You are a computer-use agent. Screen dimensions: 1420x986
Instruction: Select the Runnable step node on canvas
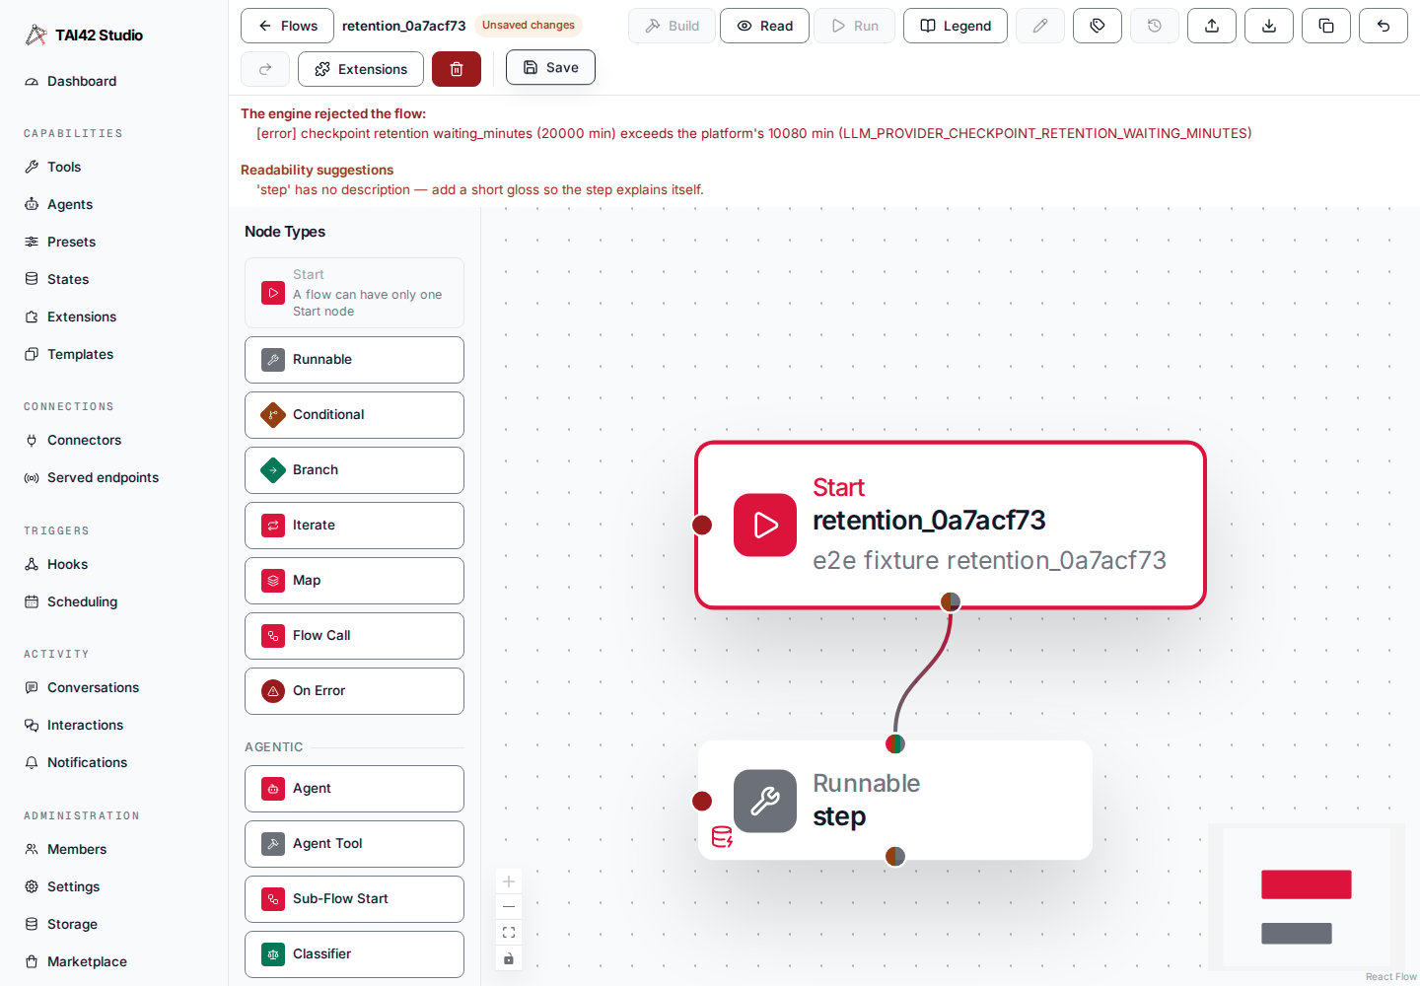895,800
